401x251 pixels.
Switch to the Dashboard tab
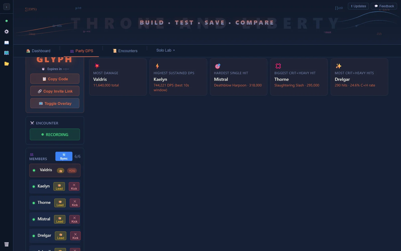[38, 51]
